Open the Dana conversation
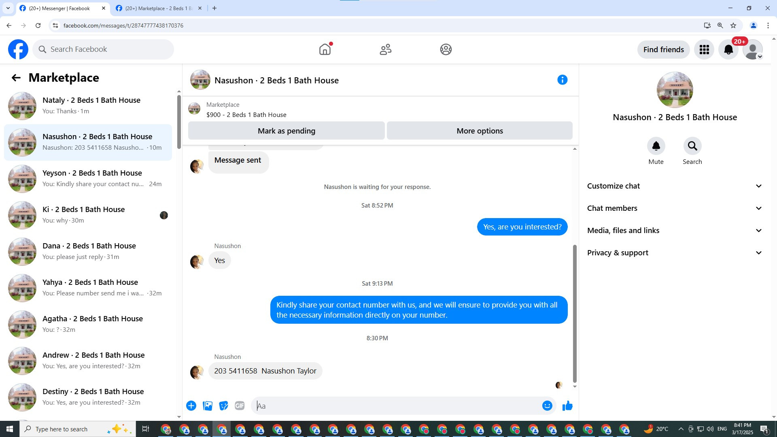Screen dimensions: 777x437 click(x=88, y=252)
